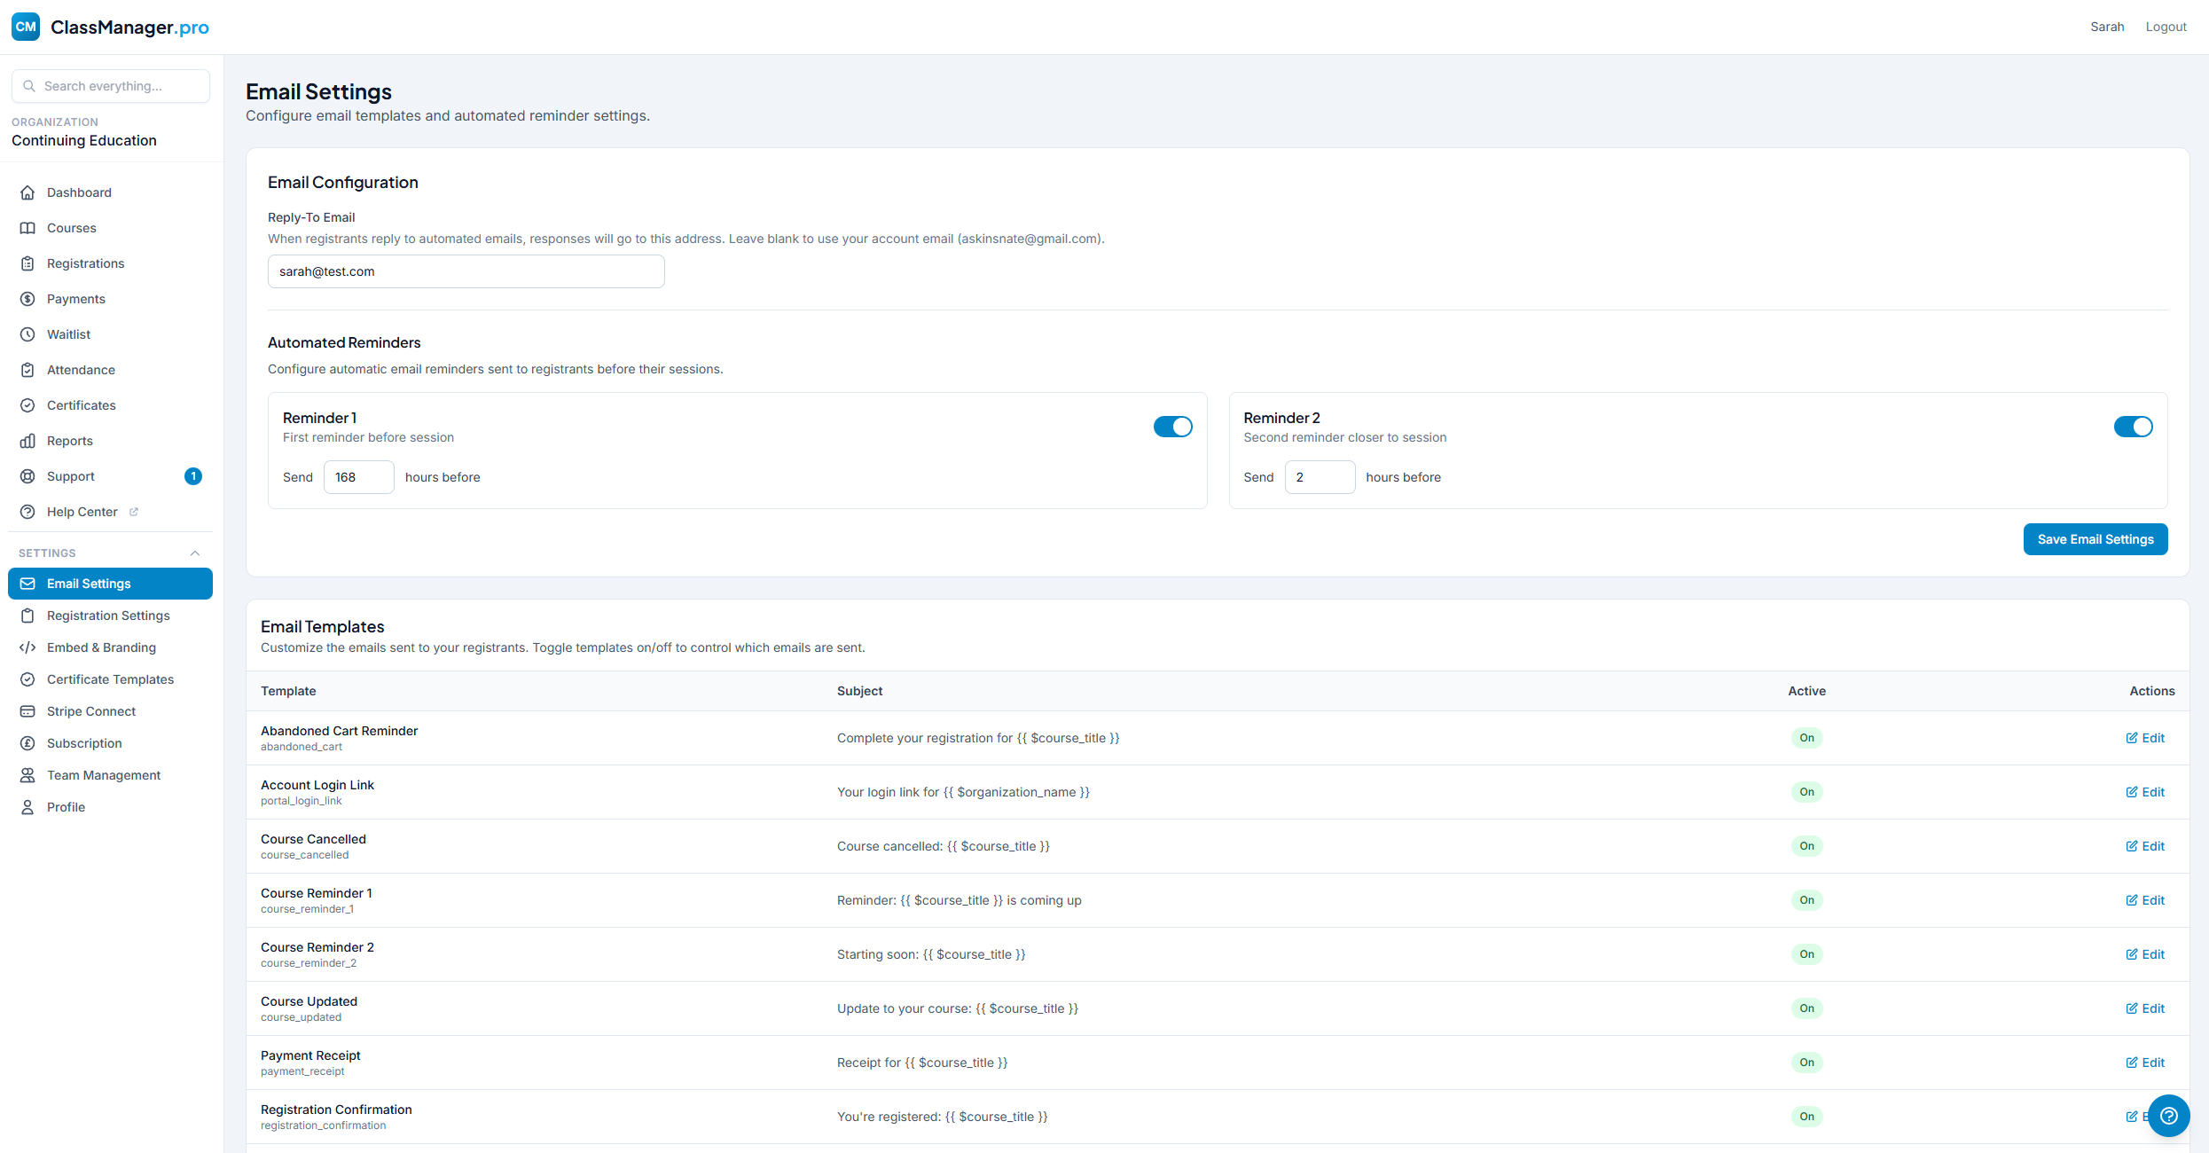Collapse the Settings section chevron
This screenshot has width=2209, height=1153.
[195, 553]
